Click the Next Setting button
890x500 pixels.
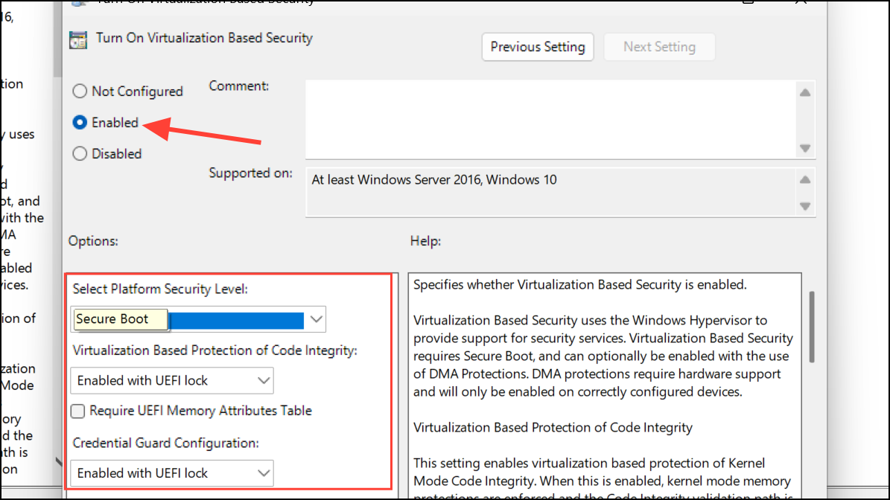click(659, 46)
